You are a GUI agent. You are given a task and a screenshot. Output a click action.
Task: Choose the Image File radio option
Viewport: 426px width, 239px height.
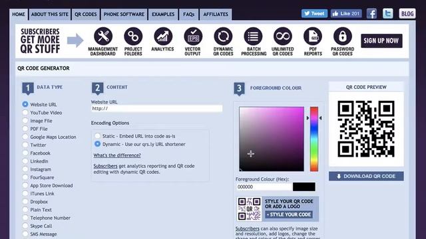coord(25,121)
